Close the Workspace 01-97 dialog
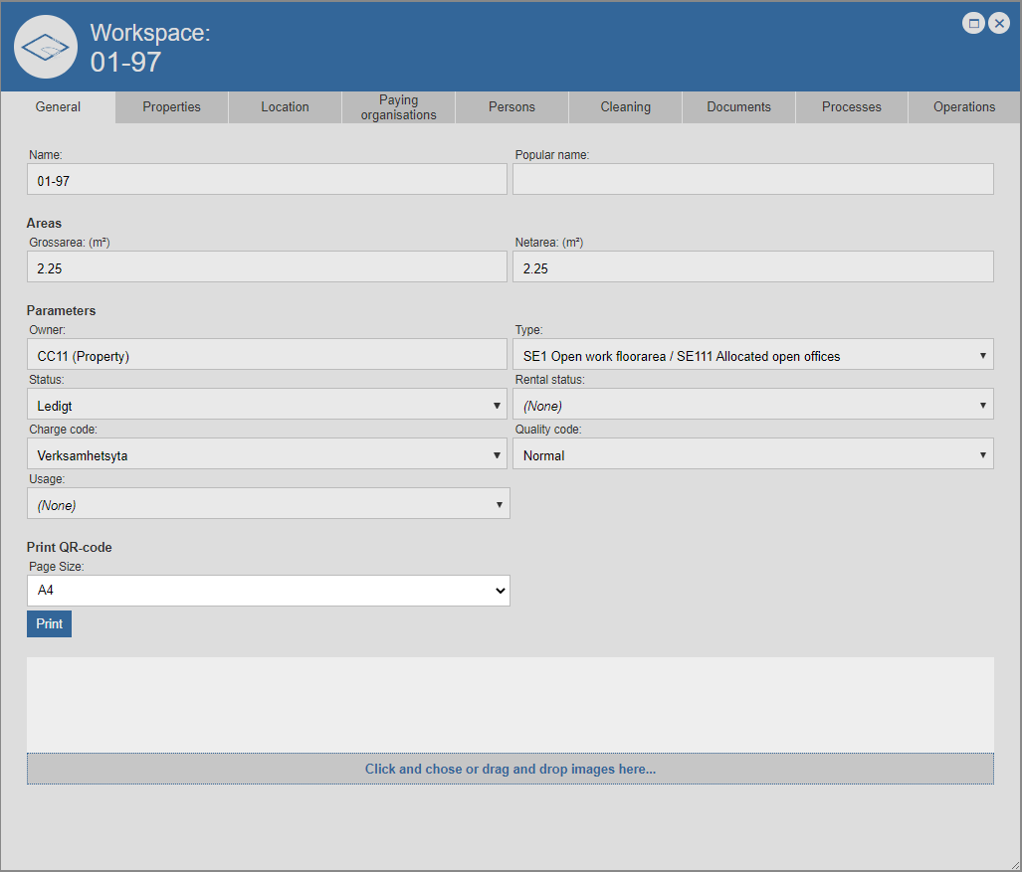 999,24
